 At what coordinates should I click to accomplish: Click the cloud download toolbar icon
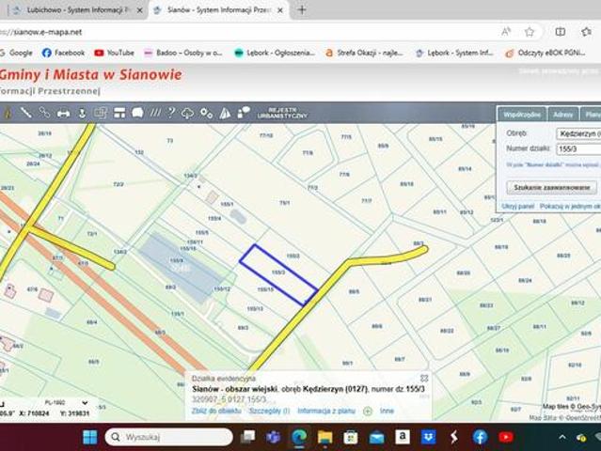(188, 113)
